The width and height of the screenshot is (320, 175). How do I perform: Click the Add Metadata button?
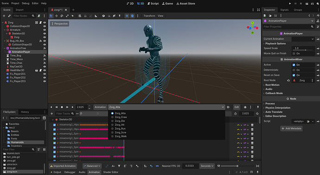pyautogui.click(x=291, y=128)
